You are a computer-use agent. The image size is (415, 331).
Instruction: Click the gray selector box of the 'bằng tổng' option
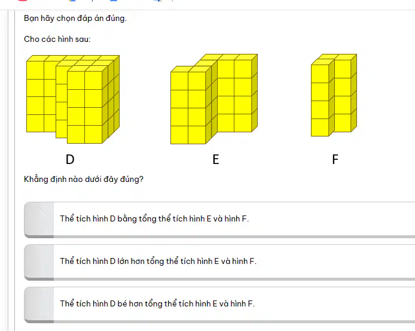tap(39, 219)
